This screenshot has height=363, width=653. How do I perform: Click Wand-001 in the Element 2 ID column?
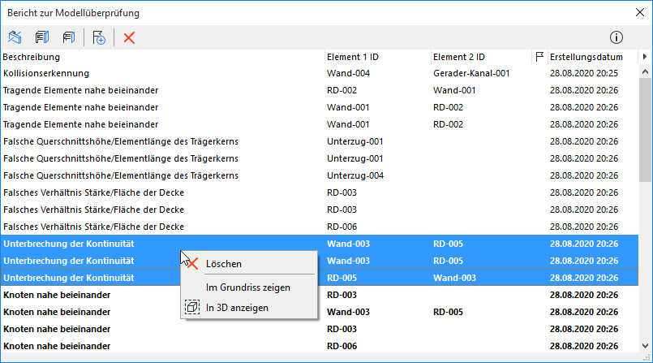tap(454, 90)
